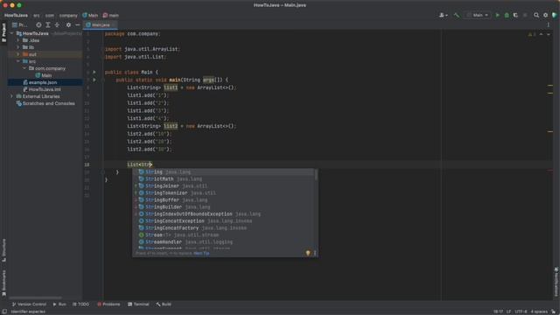Open the TODO tool window tab
Viewport: 560px width, 315px height.
(80, 304)
